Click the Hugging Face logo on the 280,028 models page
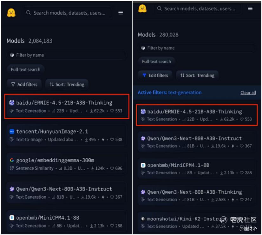 point(142,9)
